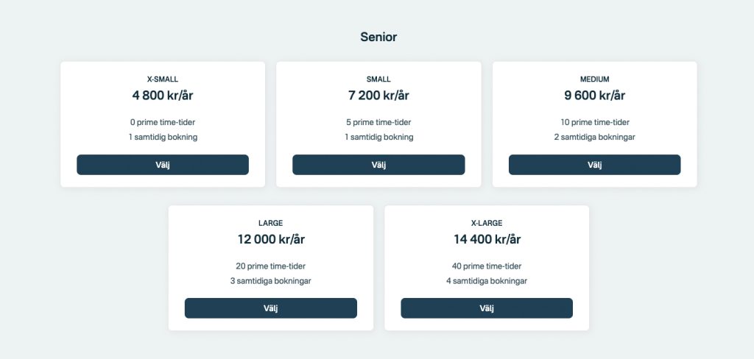Click '10 prime time-tider' text

click(594, 123)
